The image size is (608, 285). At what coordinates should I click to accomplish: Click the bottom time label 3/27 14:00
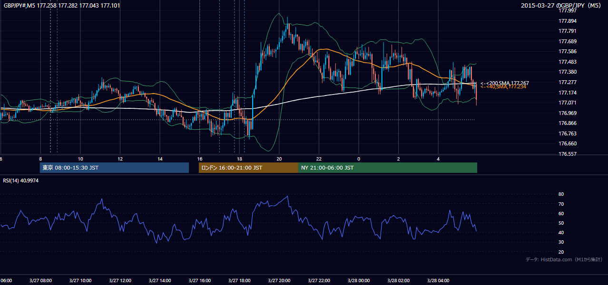point(160,281)
